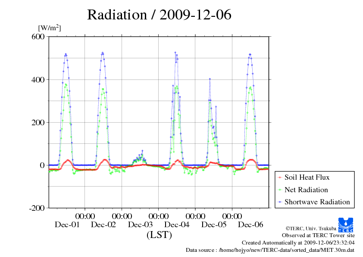The height and width of the screenshot is (257, 363).
Task: Click the Observed at TERC Tower site text
Action: click(x=318, y=235)
